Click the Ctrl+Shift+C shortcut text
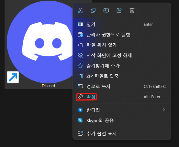This screenshot has width=179, height=147. (x=155, y=87)
